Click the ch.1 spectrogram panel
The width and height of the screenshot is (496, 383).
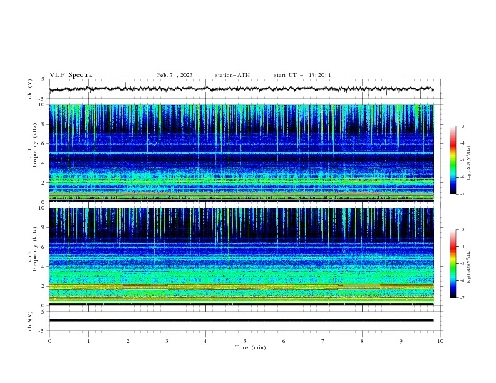click(x=242, y=153)
